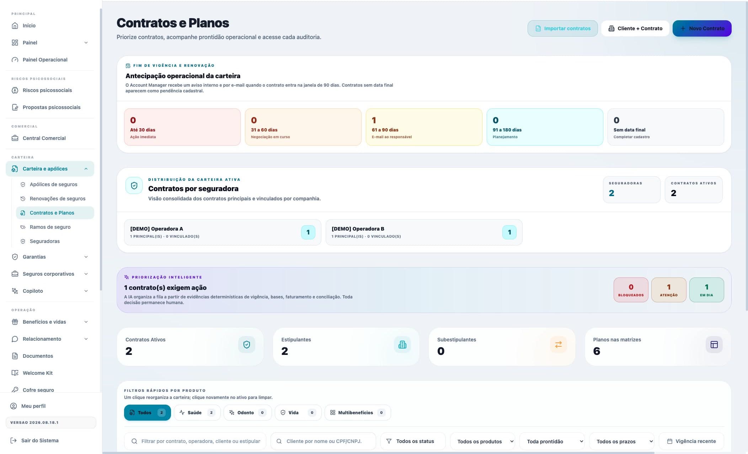
Task: Click the Central Comercial briefcase icon
Action: (15, 138)
